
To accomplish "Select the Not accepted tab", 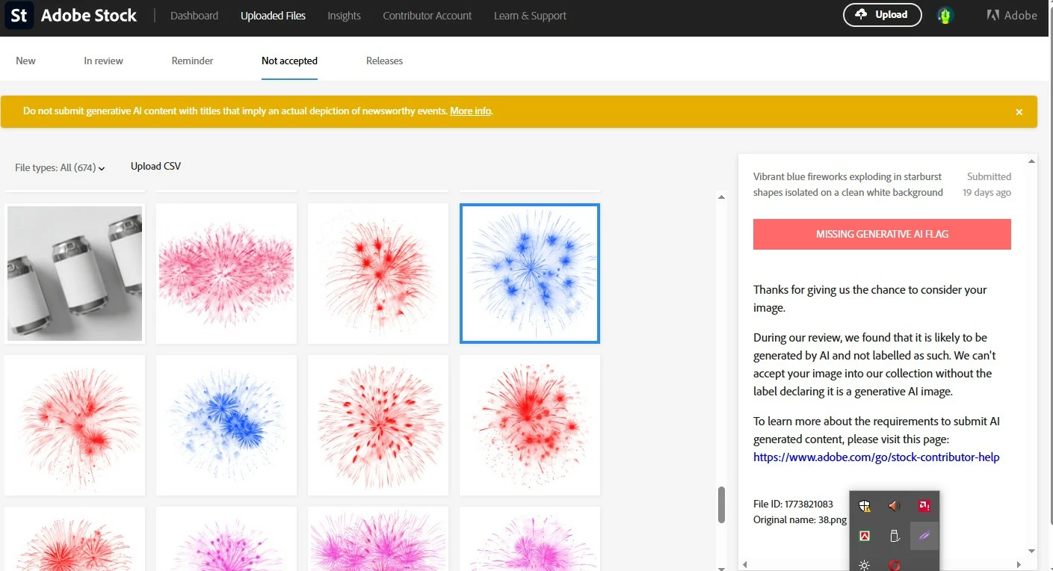I will [x=289, y=61].
